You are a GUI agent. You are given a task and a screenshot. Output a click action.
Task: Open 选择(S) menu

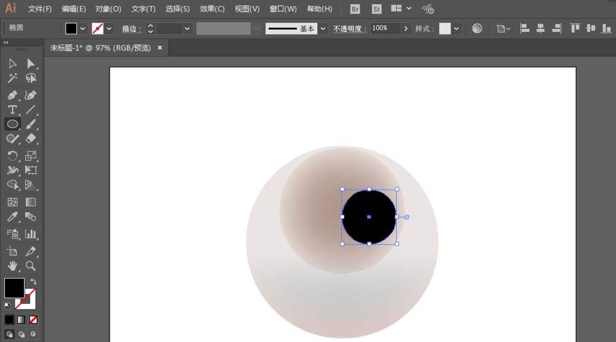tap(177, 9)
